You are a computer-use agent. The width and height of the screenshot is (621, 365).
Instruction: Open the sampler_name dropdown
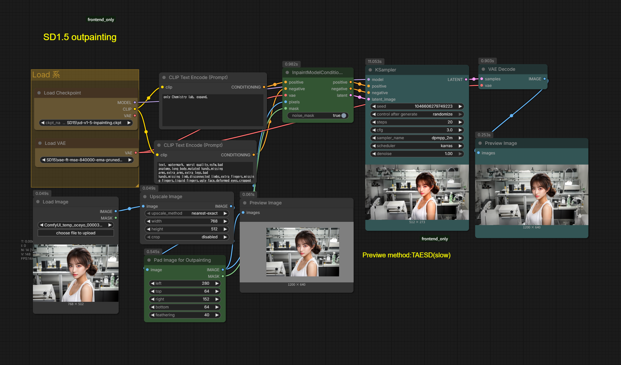(417, 138)
